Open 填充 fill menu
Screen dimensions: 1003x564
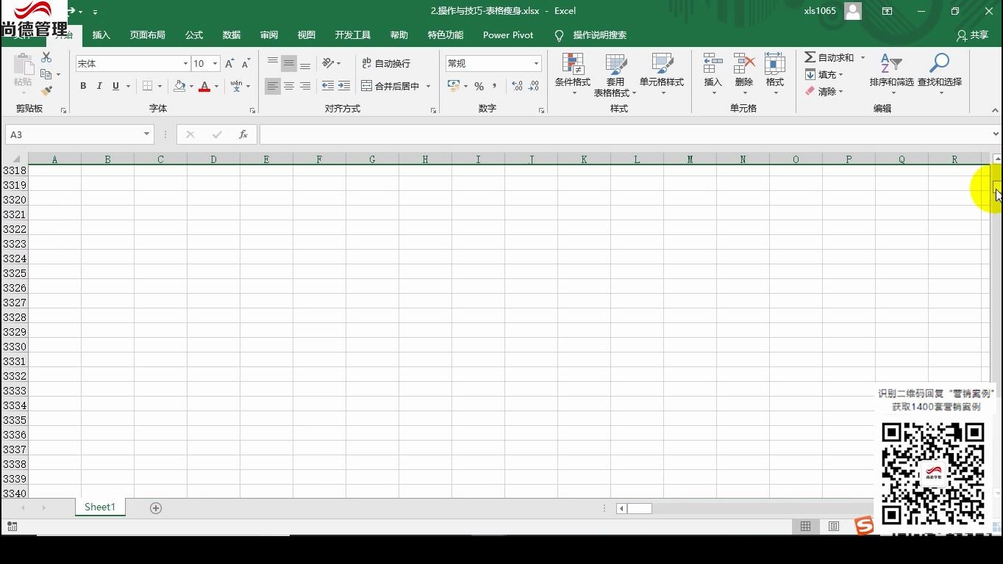tap(824, 74)
